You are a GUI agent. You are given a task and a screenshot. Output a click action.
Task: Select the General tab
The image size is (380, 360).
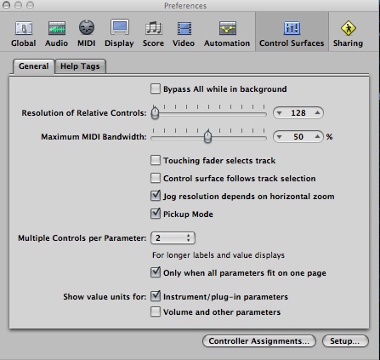tap(33, 66)
